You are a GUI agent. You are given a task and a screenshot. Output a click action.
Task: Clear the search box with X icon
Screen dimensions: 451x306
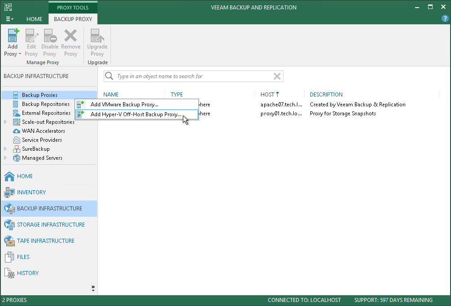[277, 76]
